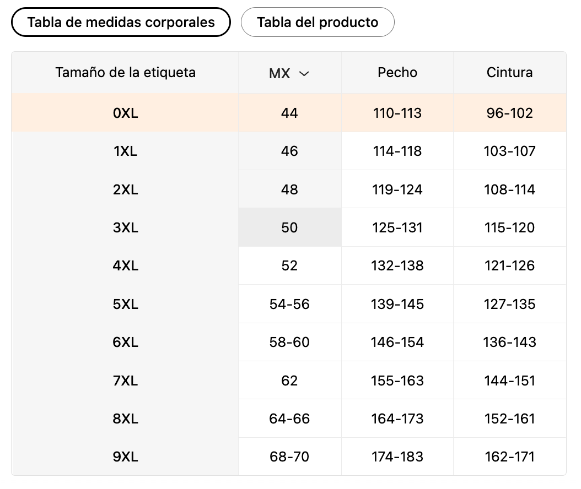Select the 4XL size label
The image size is (581, 489).
pyautogui.click(x=125, y=266)
